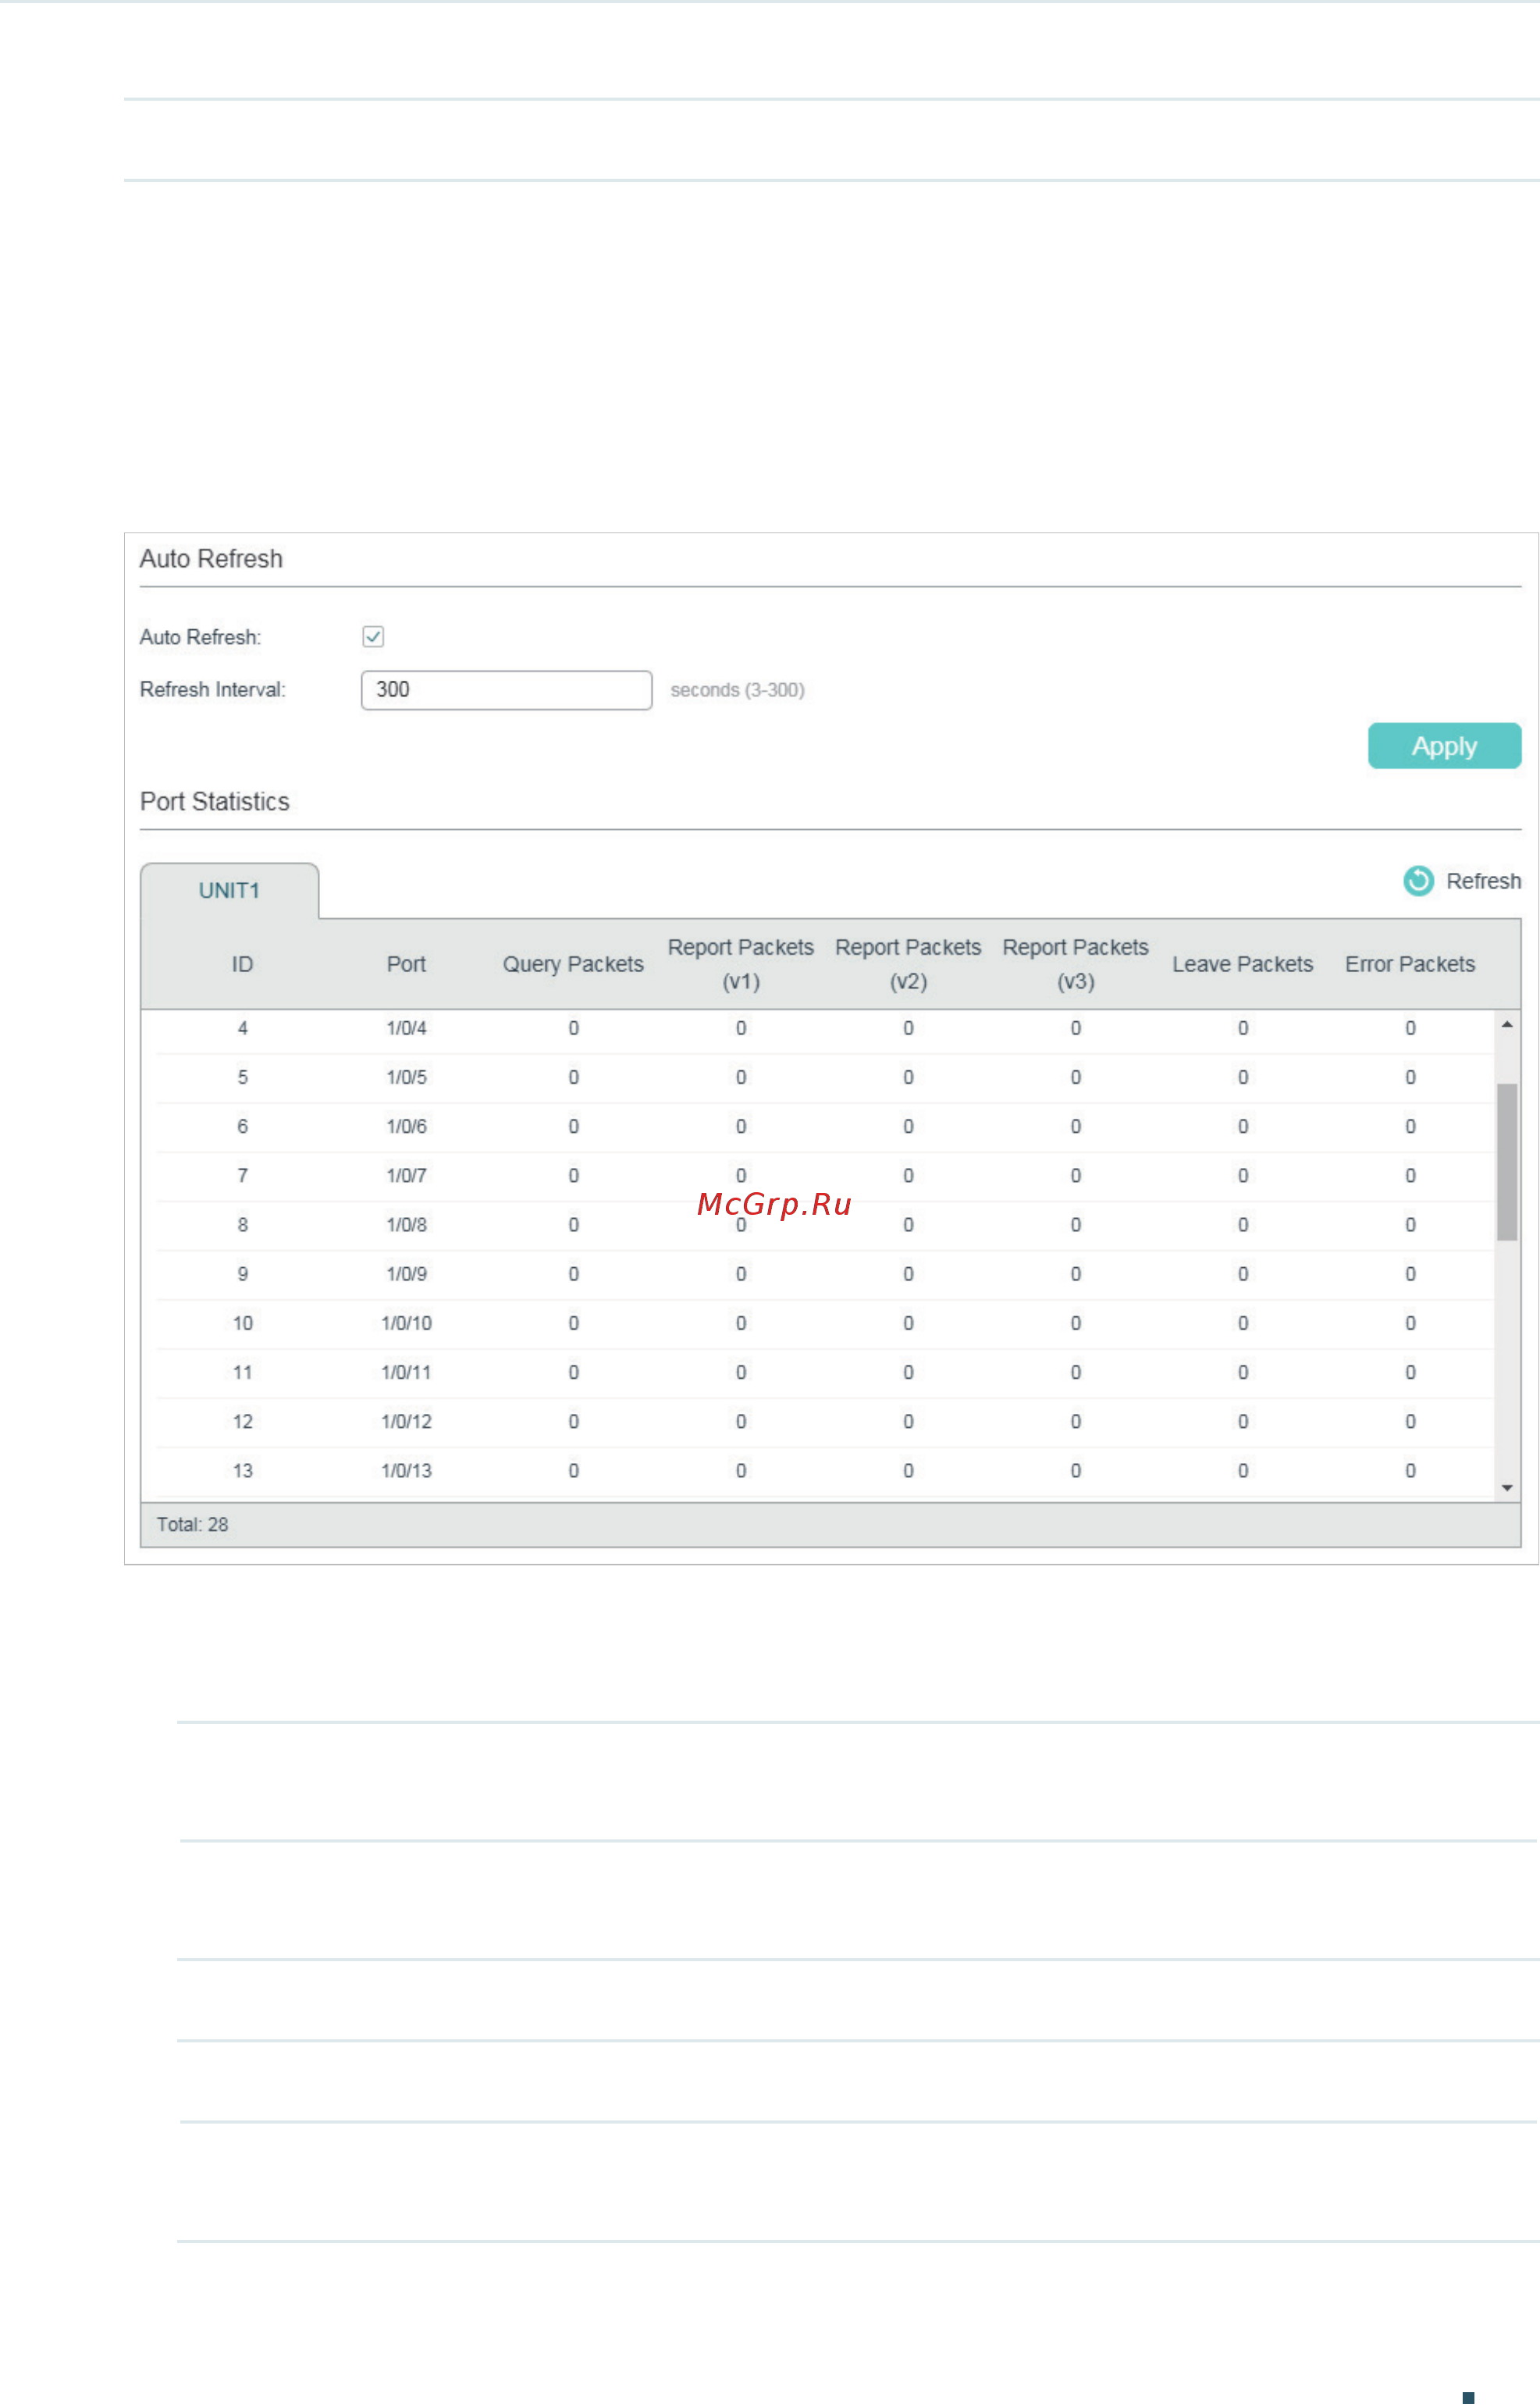Click the Total: 28 footer text
This screenshot has width=1540, height=2407.
[x=192, y=1524]
